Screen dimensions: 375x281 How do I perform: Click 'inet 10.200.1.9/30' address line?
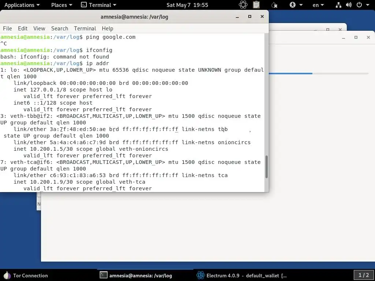point(79,182)
